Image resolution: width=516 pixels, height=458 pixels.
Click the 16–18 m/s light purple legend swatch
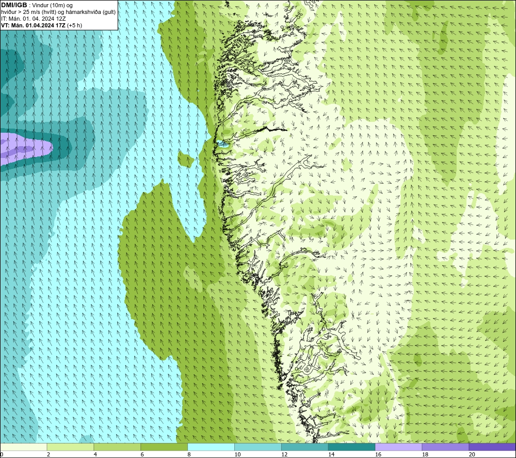[398, 447]
